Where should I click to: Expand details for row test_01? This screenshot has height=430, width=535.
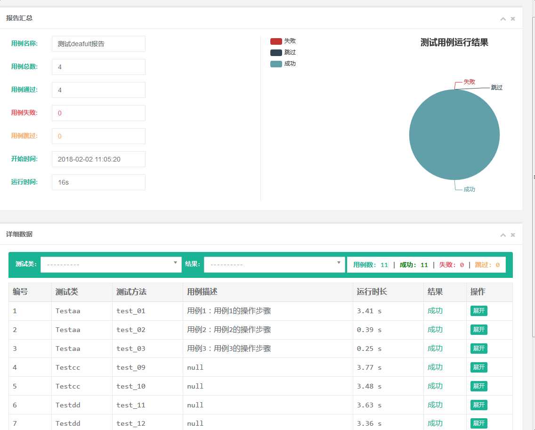(478, 310)
